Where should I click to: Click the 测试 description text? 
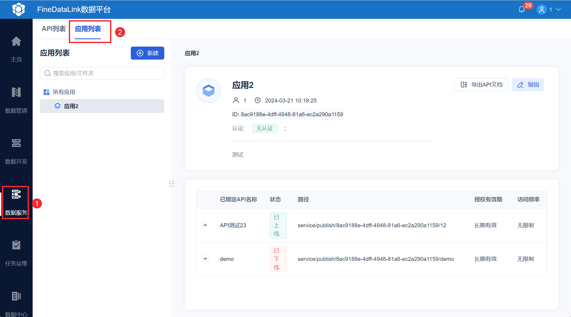(x=238, y=155)
